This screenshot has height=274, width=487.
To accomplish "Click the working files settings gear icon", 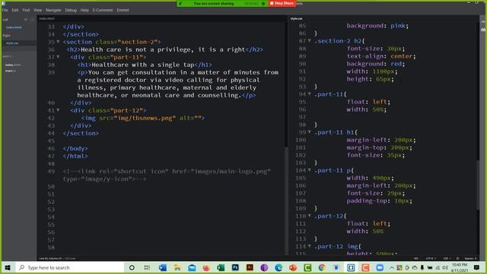I will coord(26,20).
